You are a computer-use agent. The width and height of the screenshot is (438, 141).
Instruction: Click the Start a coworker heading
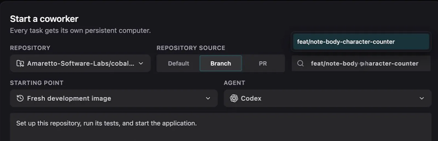pyautogui.click(x=44, y=19)
